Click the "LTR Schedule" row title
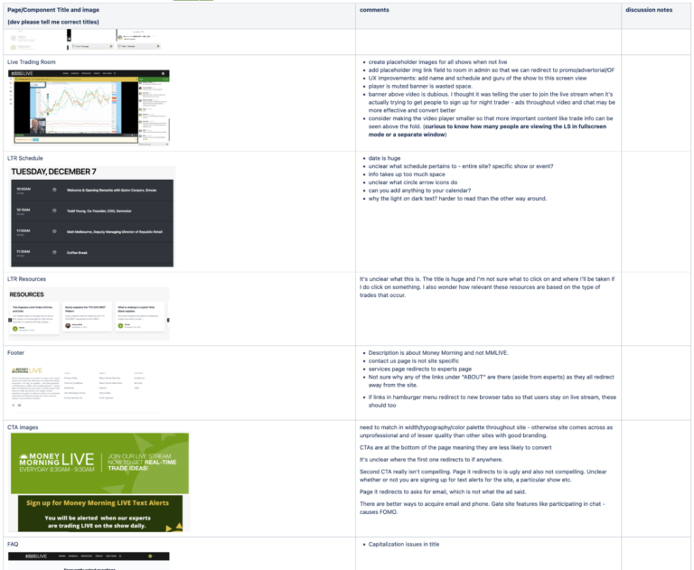 (25, 158)
